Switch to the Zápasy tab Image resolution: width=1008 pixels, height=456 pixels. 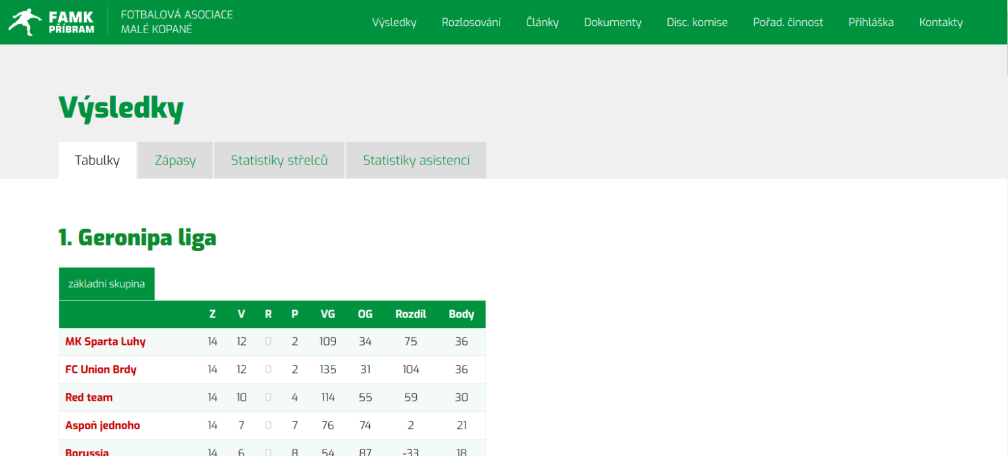pyautogui.click(x=175, y=160)
